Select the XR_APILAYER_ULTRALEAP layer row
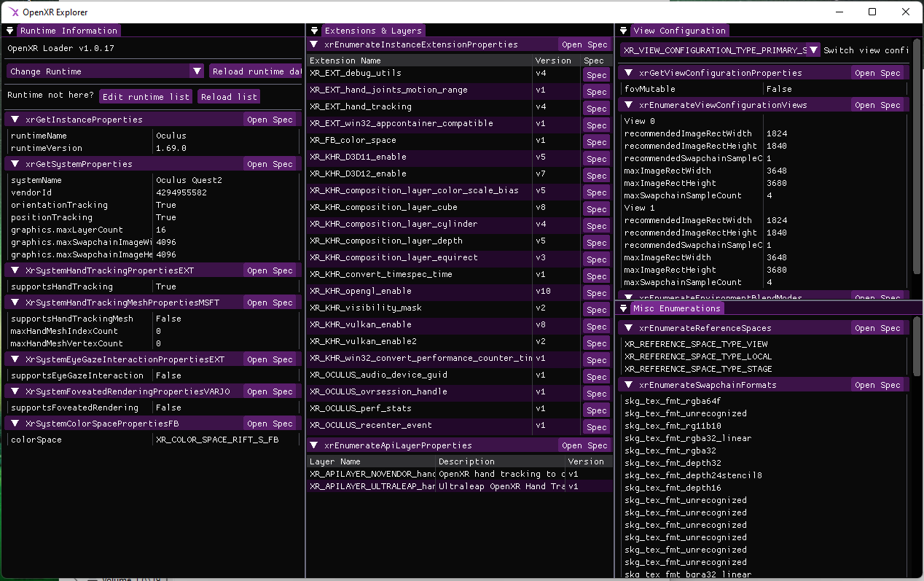924x581 pixels. click(460, 486)
